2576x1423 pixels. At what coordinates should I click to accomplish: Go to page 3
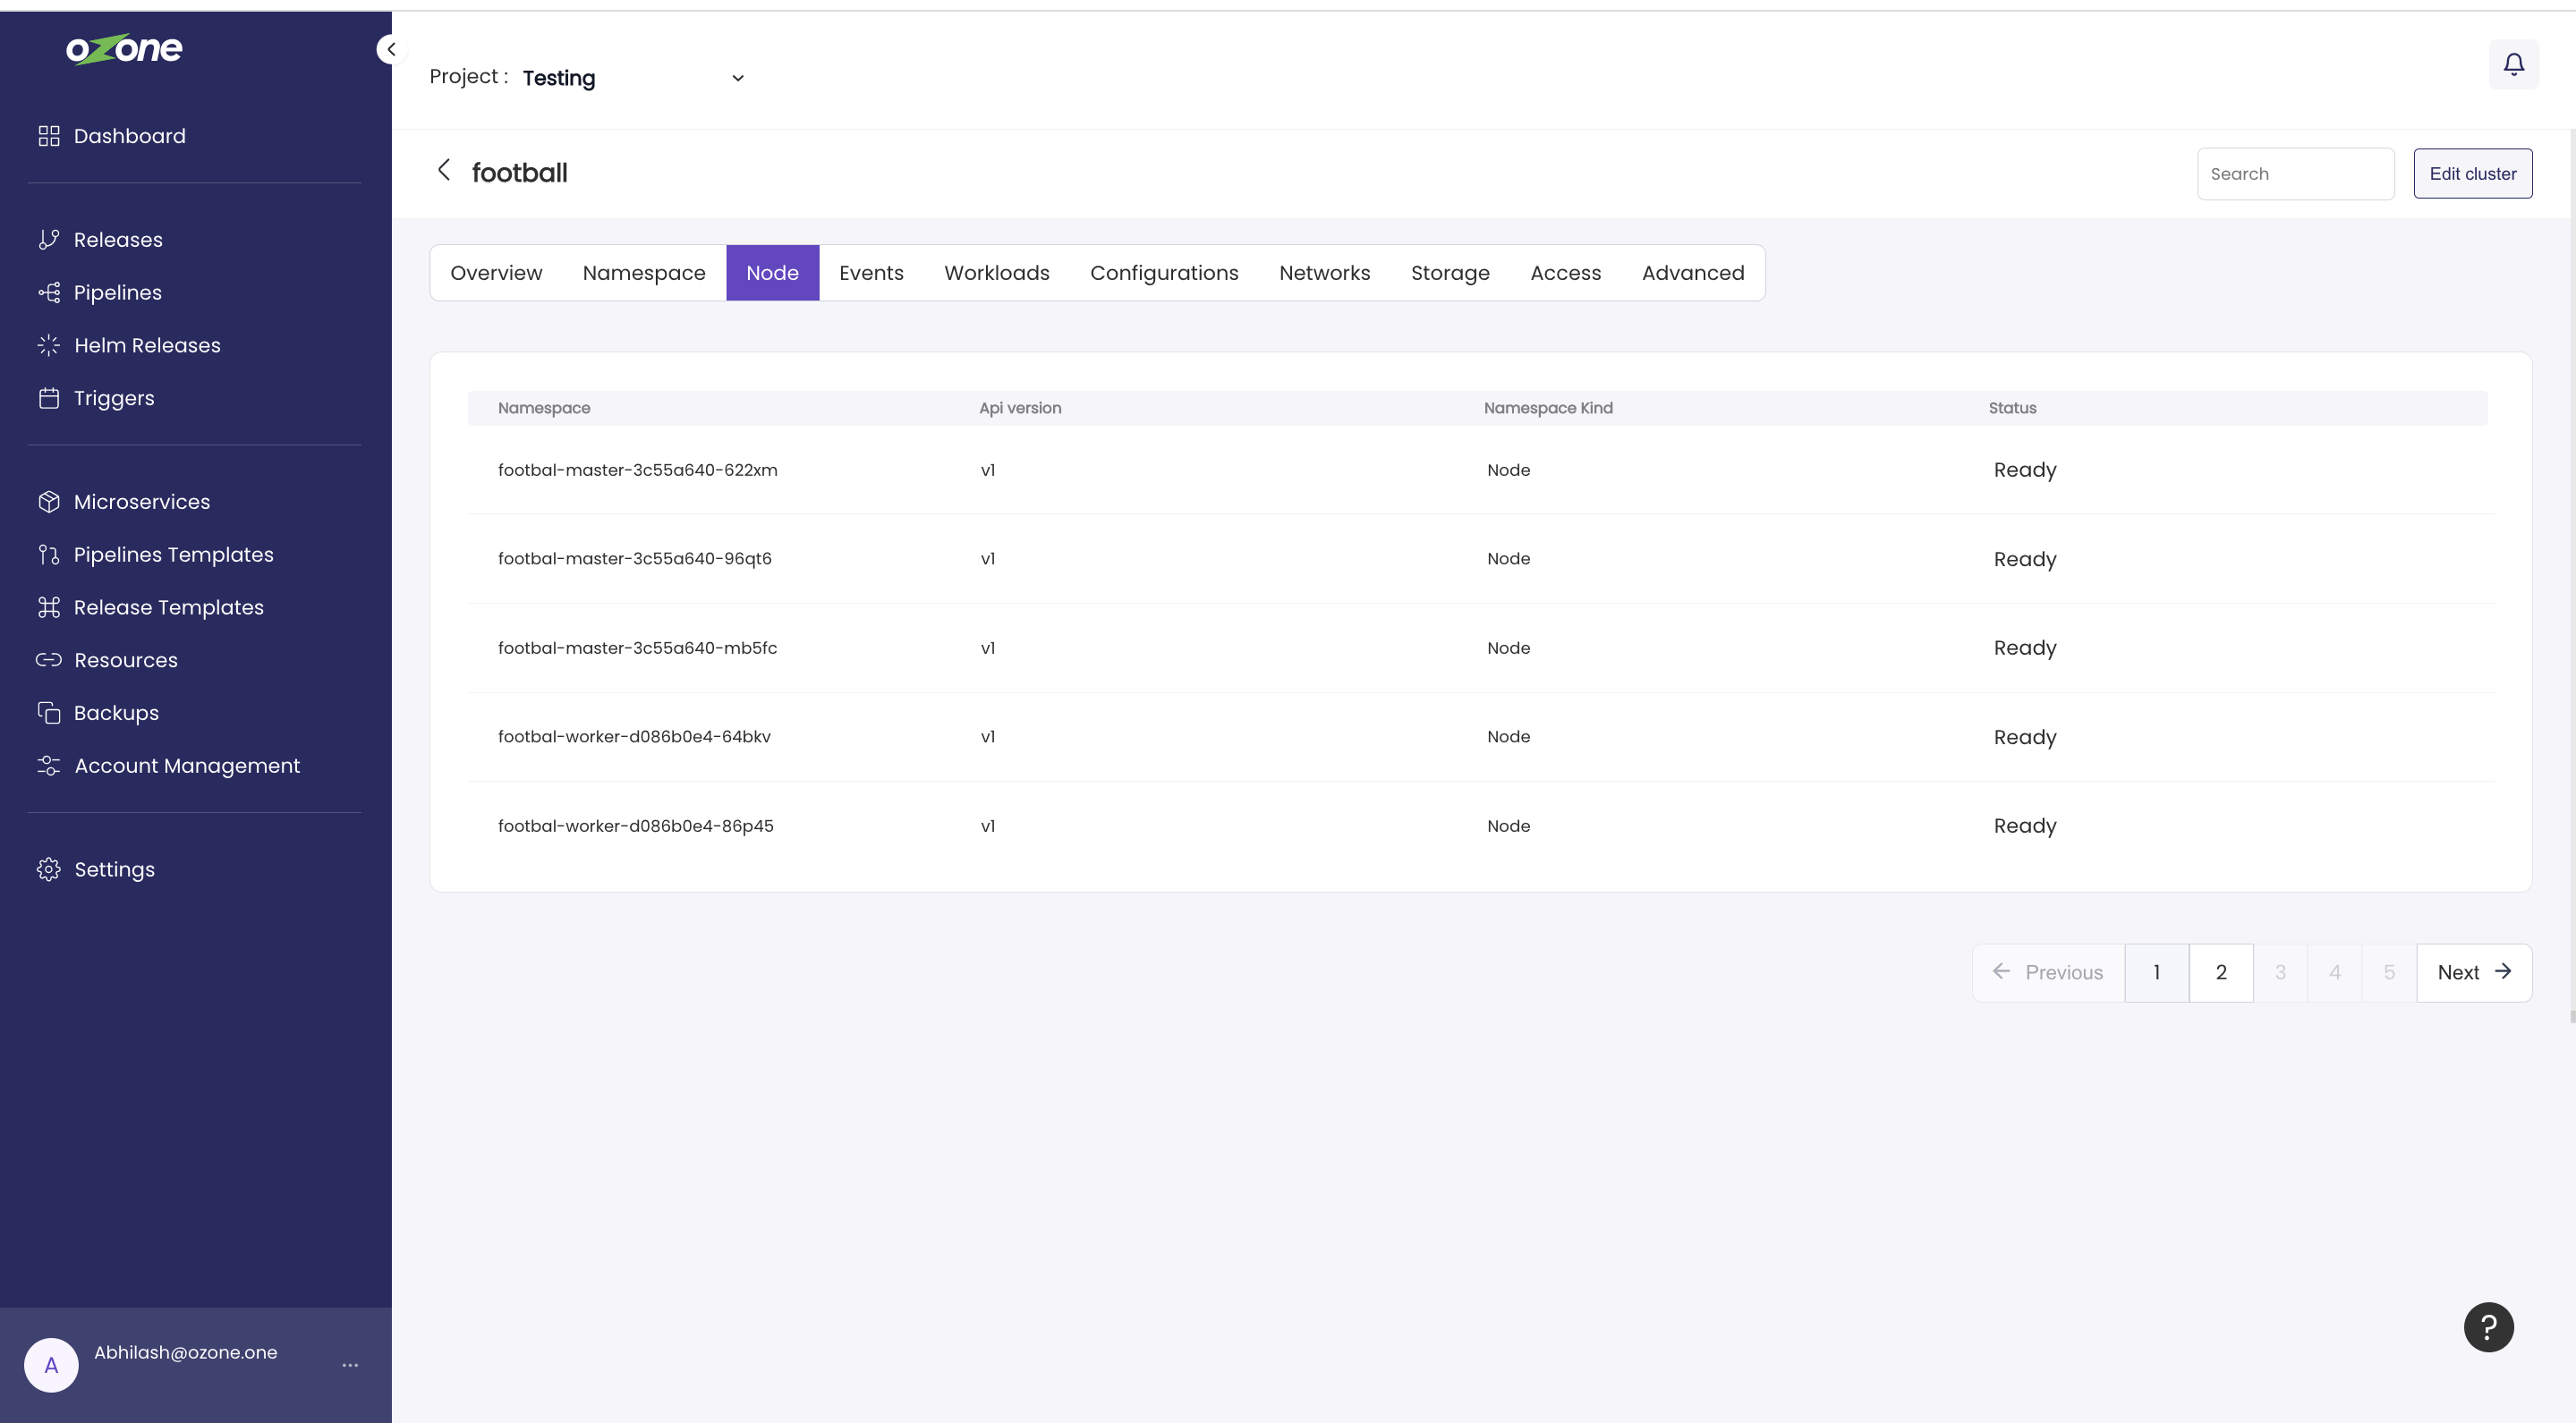pos(2280,972)
